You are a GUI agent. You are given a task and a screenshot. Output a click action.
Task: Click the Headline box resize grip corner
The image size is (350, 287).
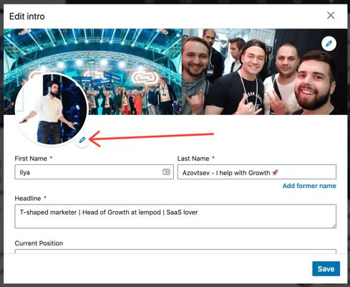tap(334, 225)
